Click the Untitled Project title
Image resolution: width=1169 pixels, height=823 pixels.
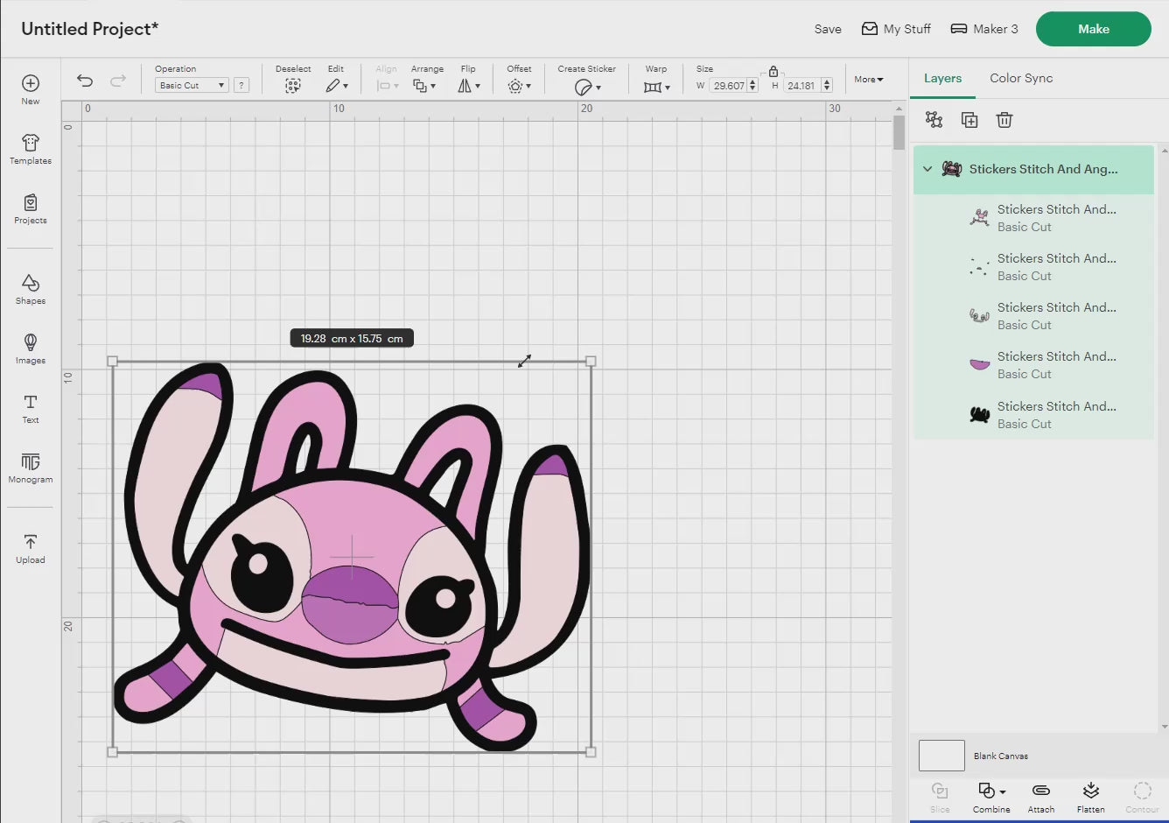click(90, 29)
